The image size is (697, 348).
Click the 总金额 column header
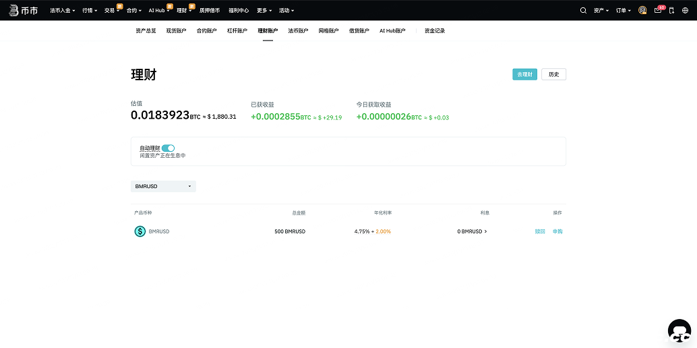299,212
